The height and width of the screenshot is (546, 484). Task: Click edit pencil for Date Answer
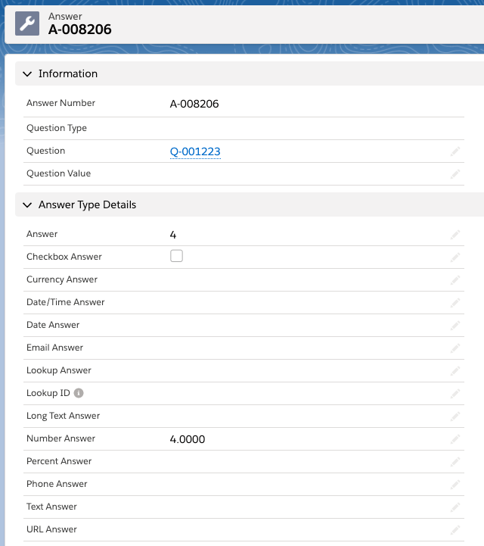coord(455,326)
